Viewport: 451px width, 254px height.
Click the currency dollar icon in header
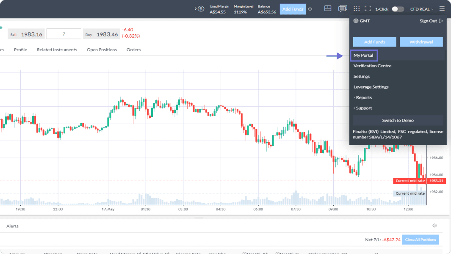(x=201, y=9)
